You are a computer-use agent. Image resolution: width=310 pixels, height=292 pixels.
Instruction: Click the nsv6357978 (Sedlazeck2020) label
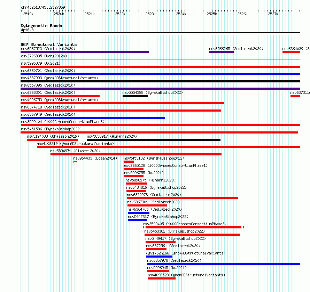[174, 260]
